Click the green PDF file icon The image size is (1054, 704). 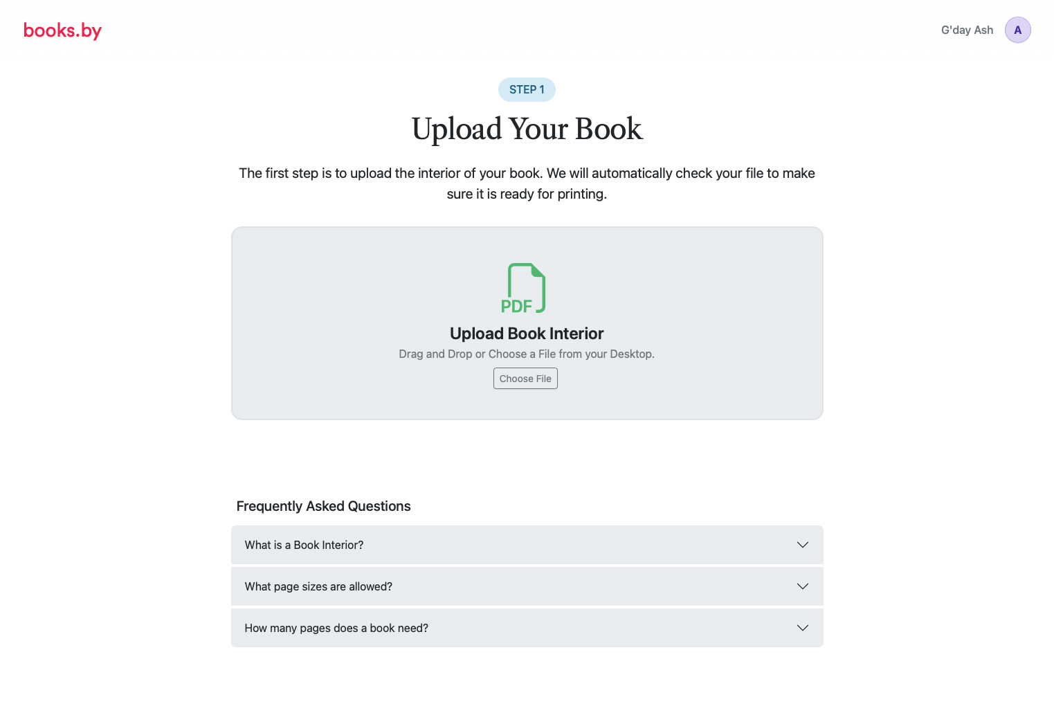[523, 288]
